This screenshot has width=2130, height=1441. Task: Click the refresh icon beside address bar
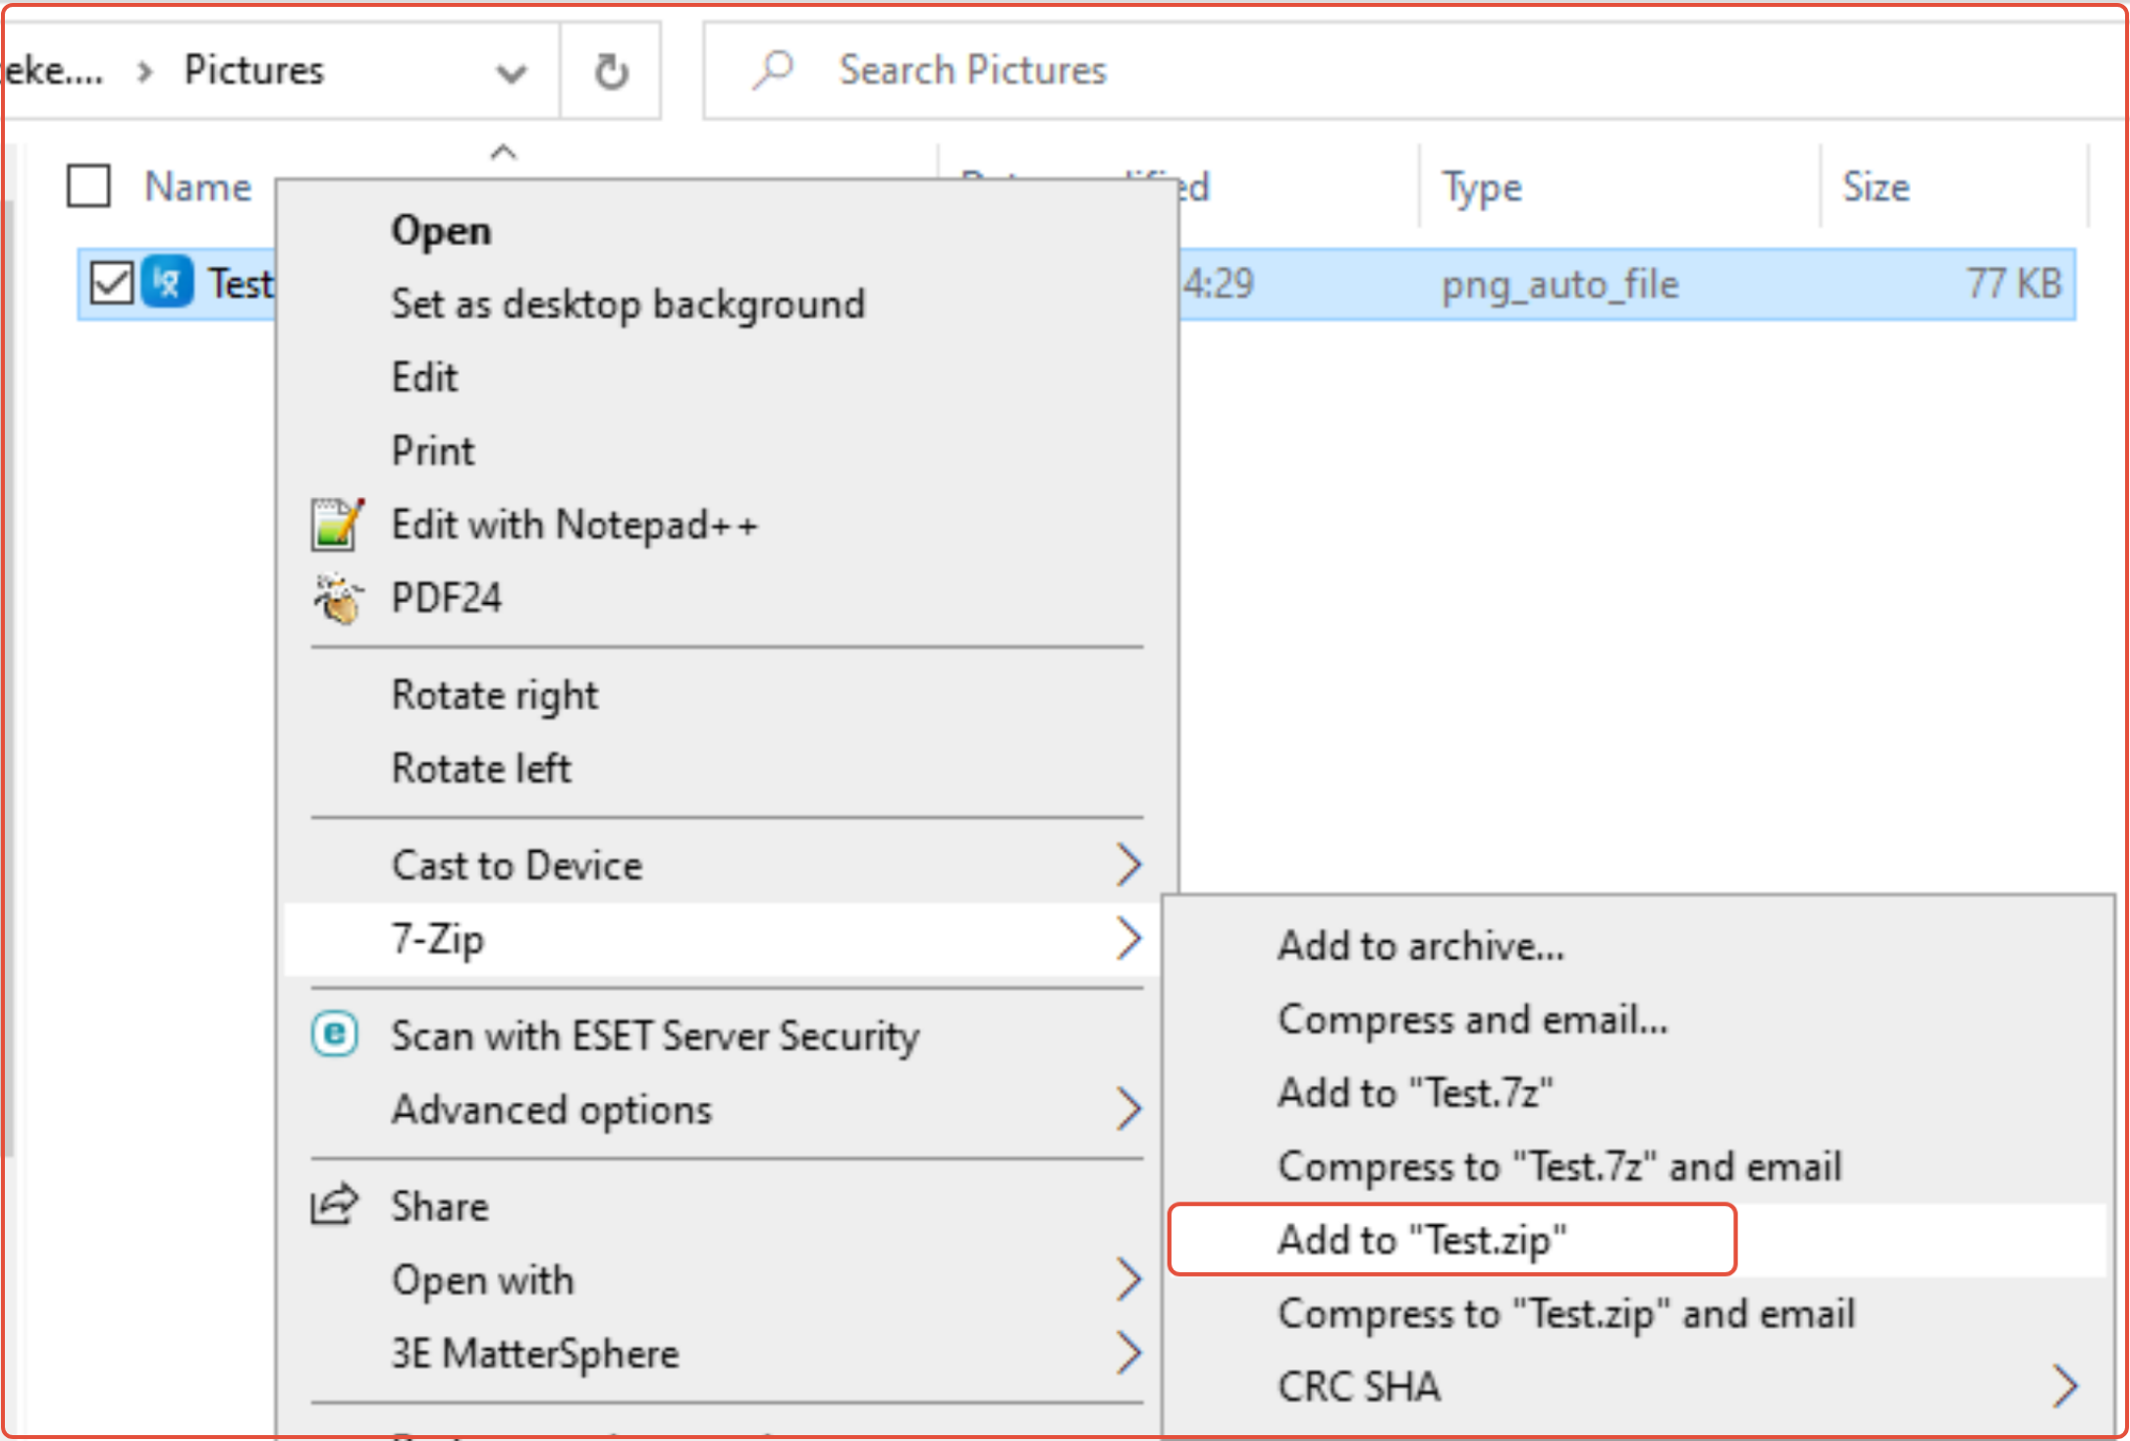tap(611, 72)
